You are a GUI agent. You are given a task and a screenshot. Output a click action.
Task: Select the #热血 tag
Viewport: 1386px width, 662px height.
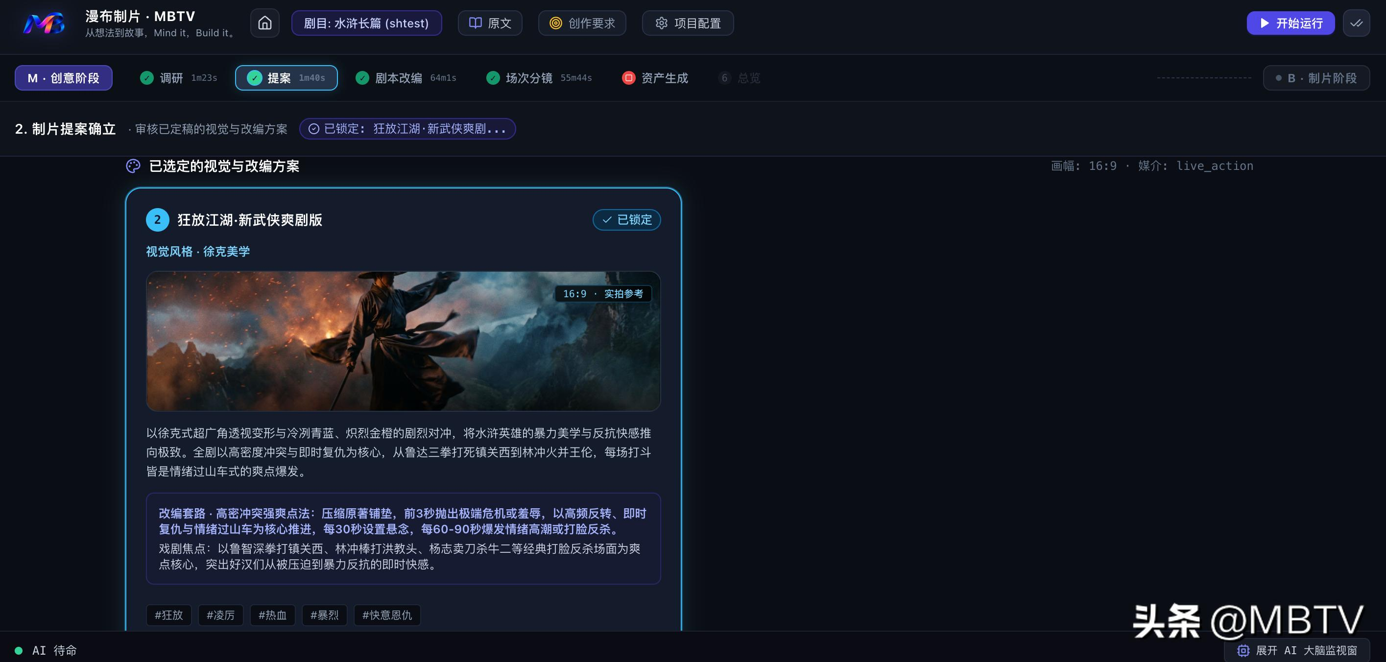click(x=273, y=615)
